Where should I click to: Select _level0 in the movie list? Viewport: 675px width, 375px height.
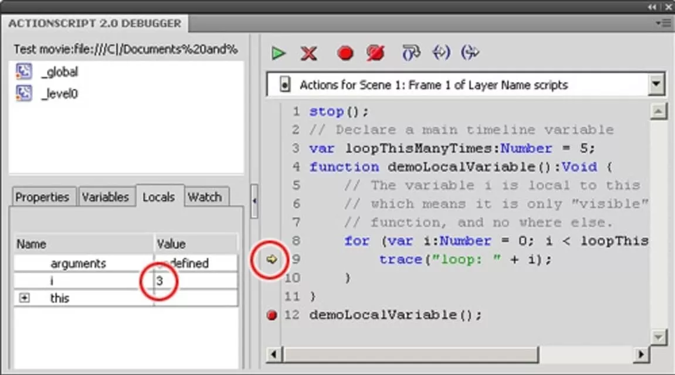coord(59,93)
